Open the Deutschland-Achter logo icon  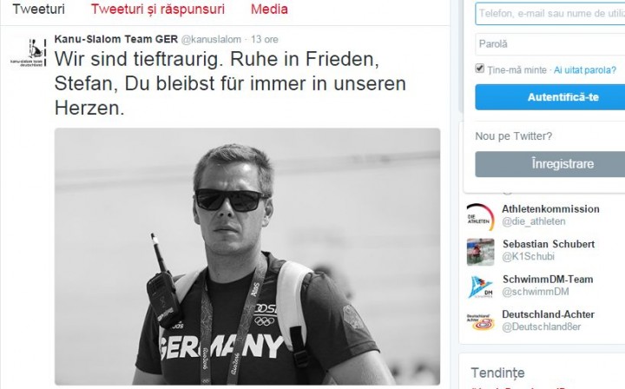[480, 322]
